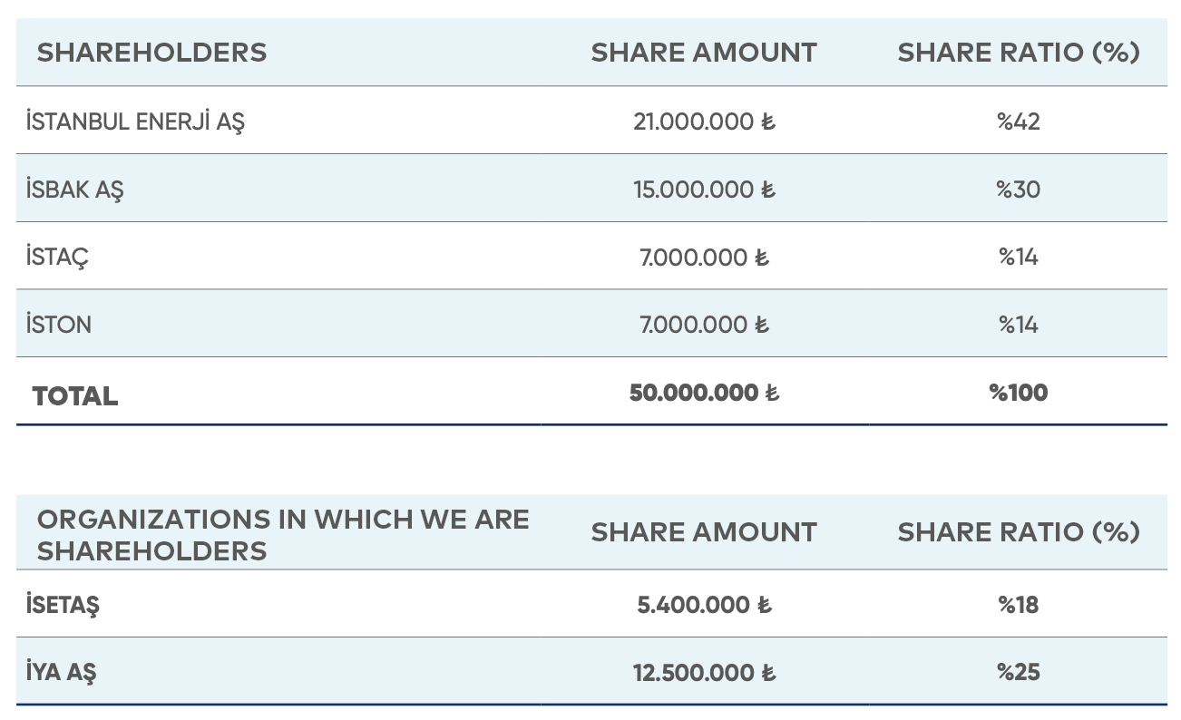The height and width of the screenshot is (720, 1181).
Task: Click the 5.400.000 ₺ share amount
Action: (704, 605)
